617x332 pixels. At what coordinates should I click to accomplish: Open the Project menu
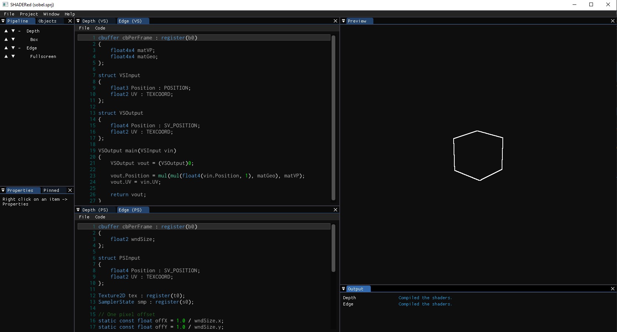(x=29, y=14)
